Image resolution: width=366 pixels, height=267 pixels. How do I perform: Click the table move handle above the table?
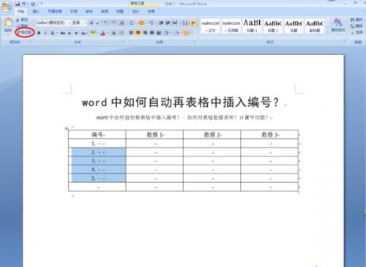[x=67, y=128]
